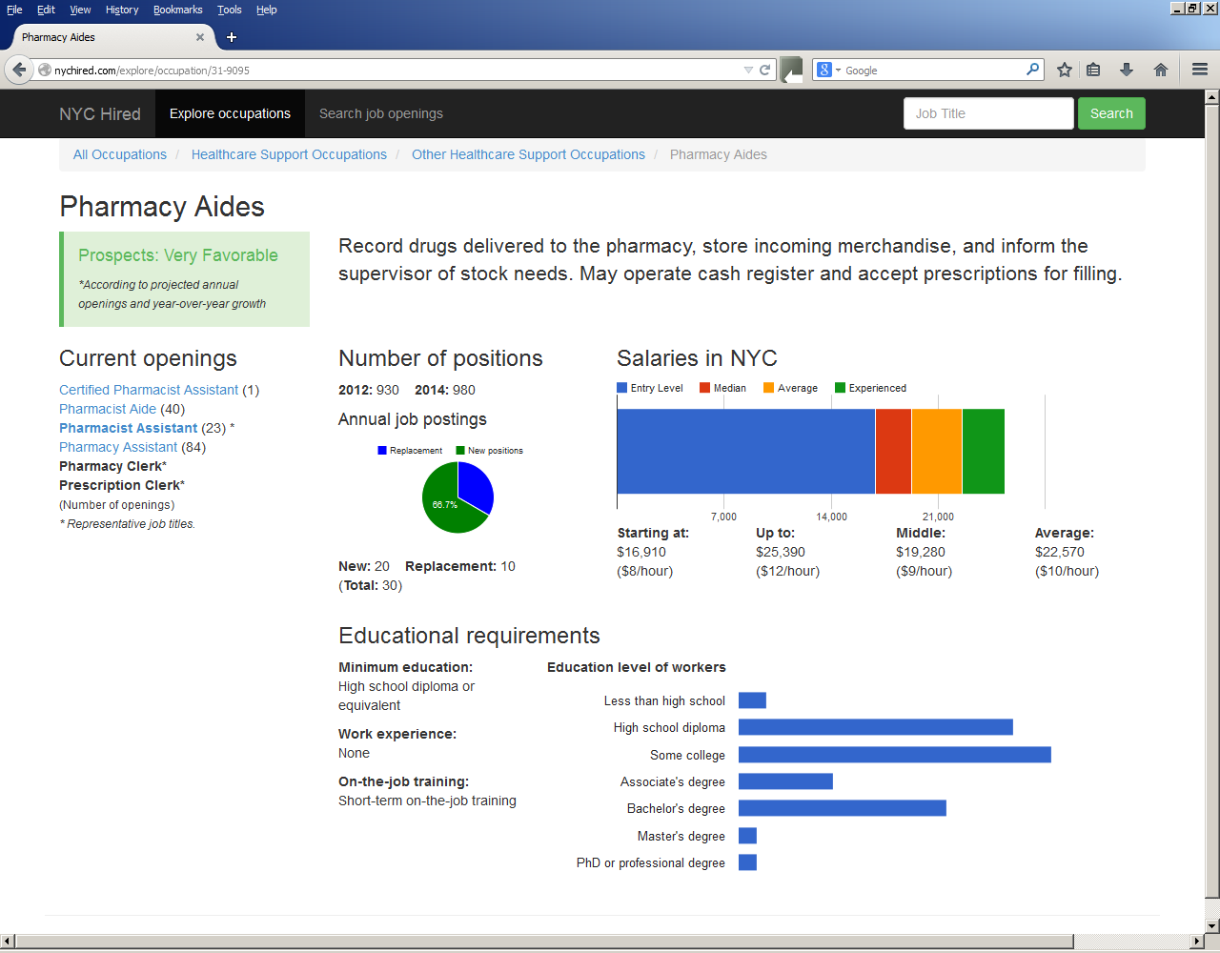The height and width of the screenshot is (953, 1220).
Task: Open the Bookmarks menu
Action: click(x=177, y=10)
